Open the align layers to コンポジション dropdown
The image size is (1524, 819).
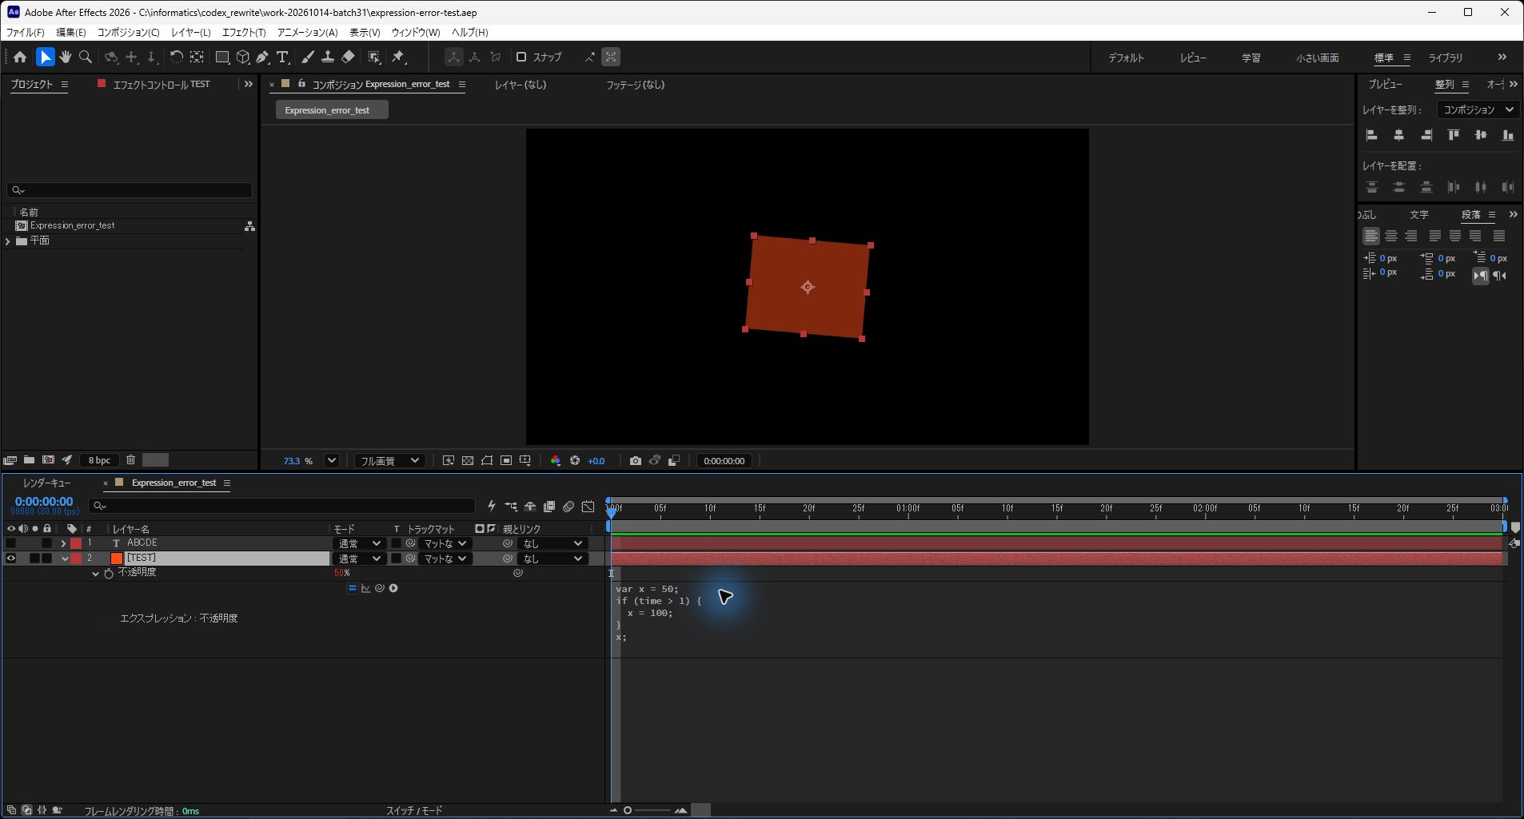pyautogui.click(x=1478, y=109)
